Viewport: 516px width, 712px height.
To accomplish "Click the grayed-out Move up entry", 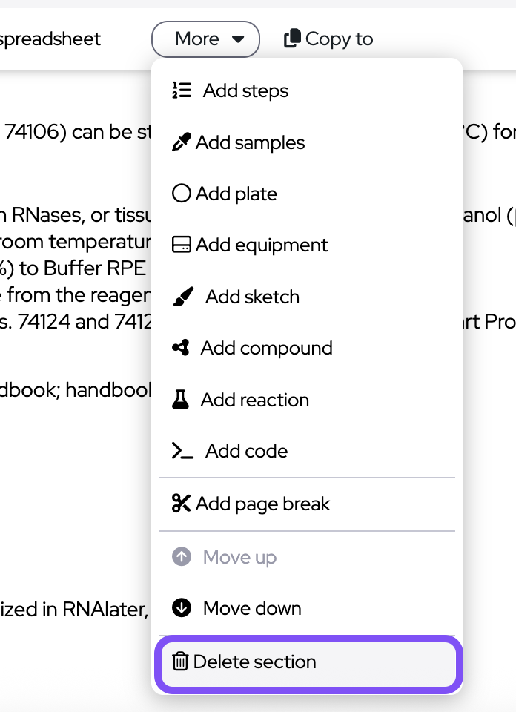I will click(x=239, y=557).
